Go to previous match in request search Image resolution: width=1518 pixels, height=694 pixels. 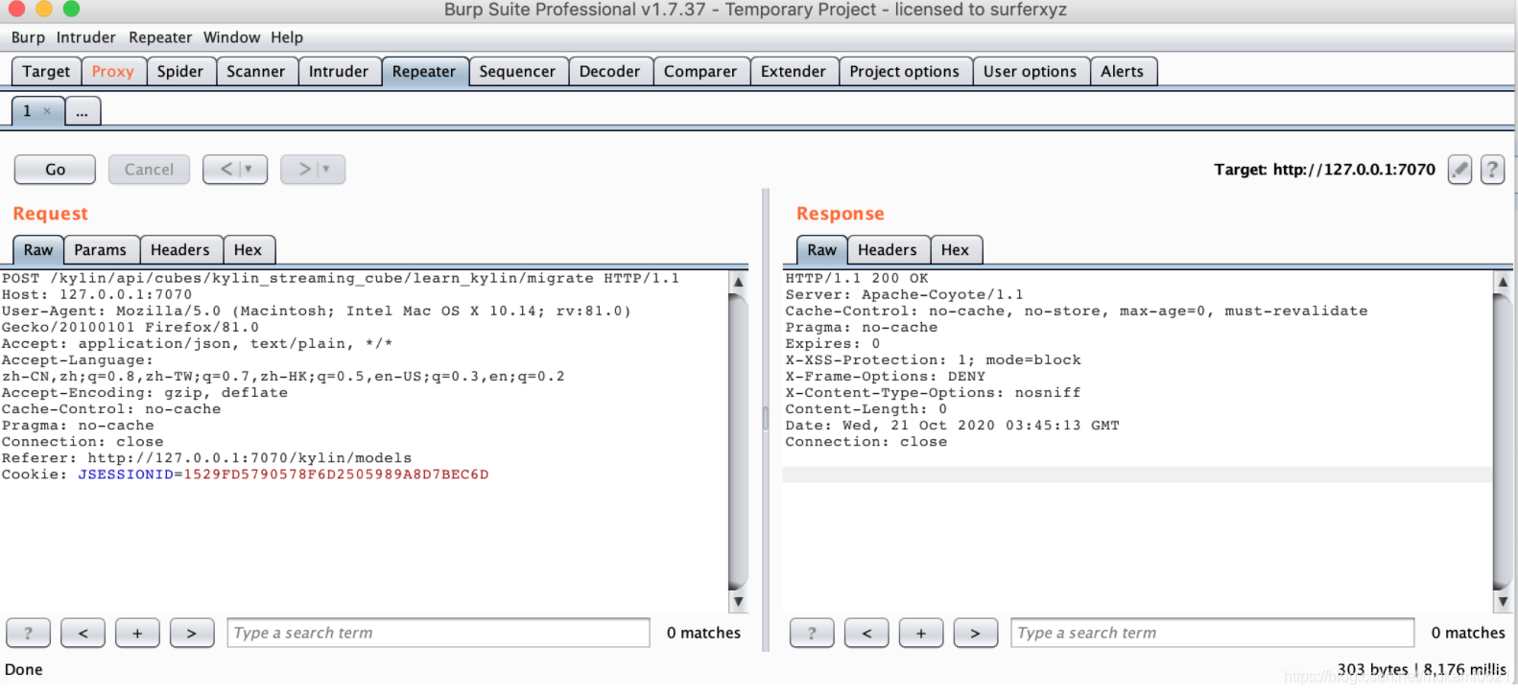[x=83, y=633]
